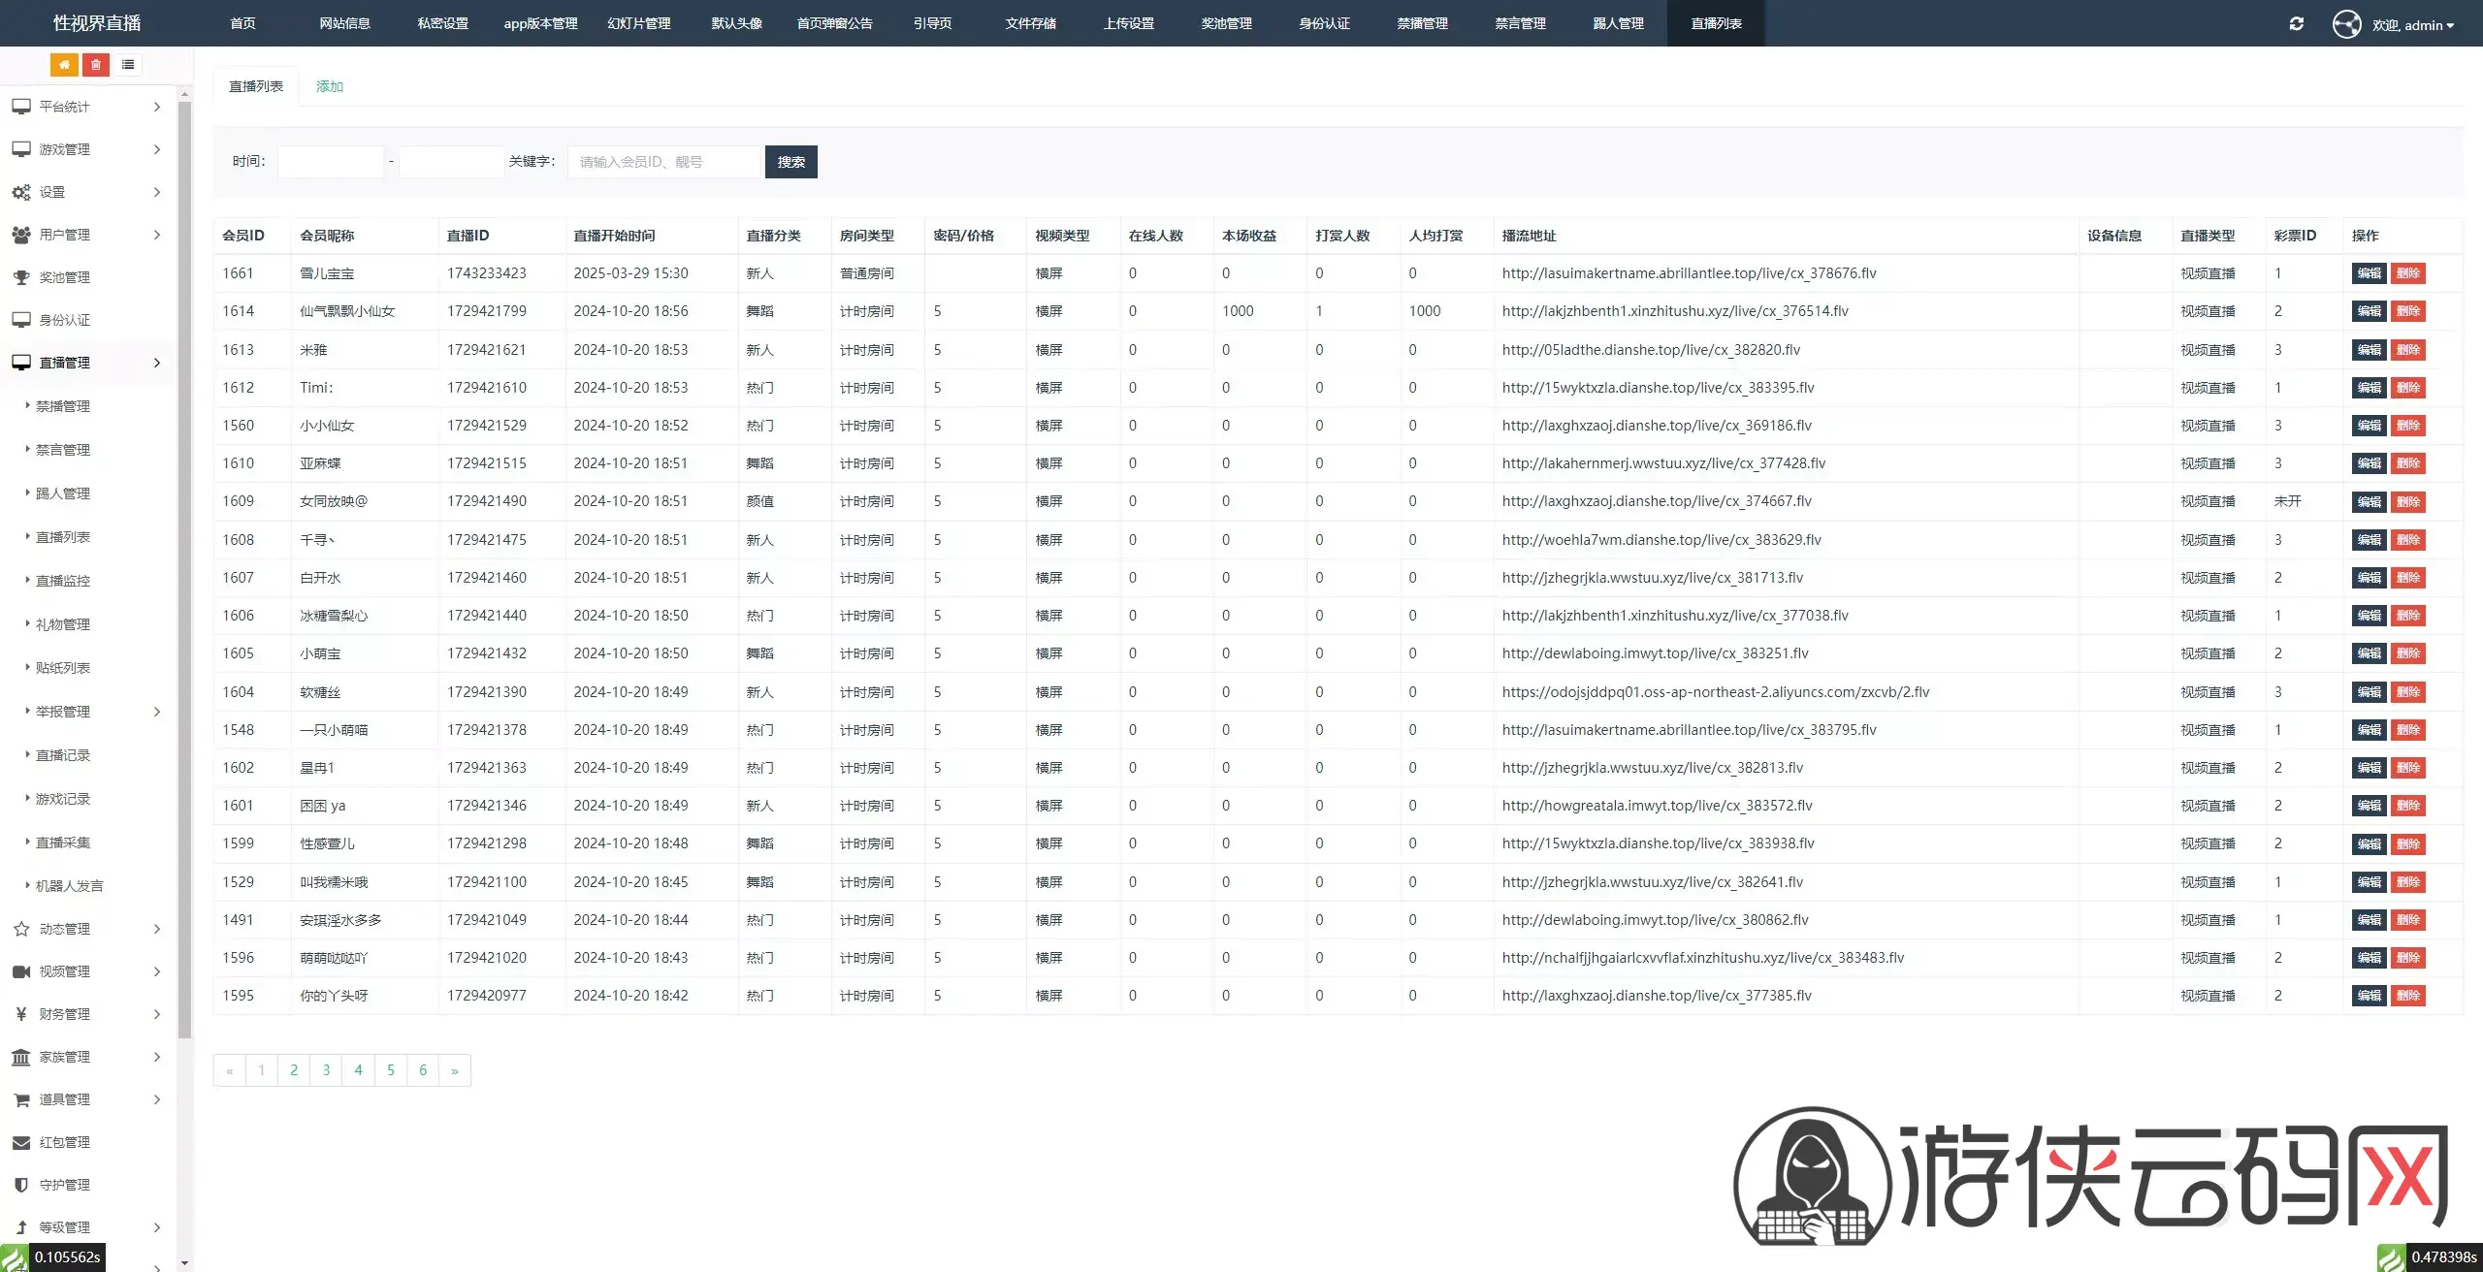
Task: Open 身份认证 in the left sidebar
Action: [x=64, y=320]
